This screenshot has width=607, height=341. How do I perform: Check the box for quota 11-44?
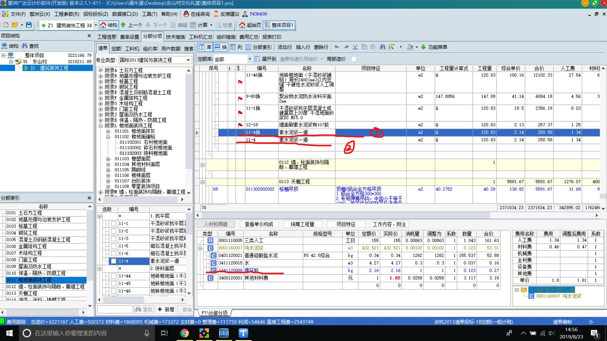[113, 276]
